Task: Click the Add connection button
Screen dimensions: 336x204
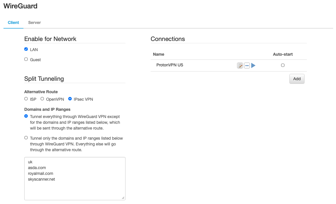Action: 297,79
